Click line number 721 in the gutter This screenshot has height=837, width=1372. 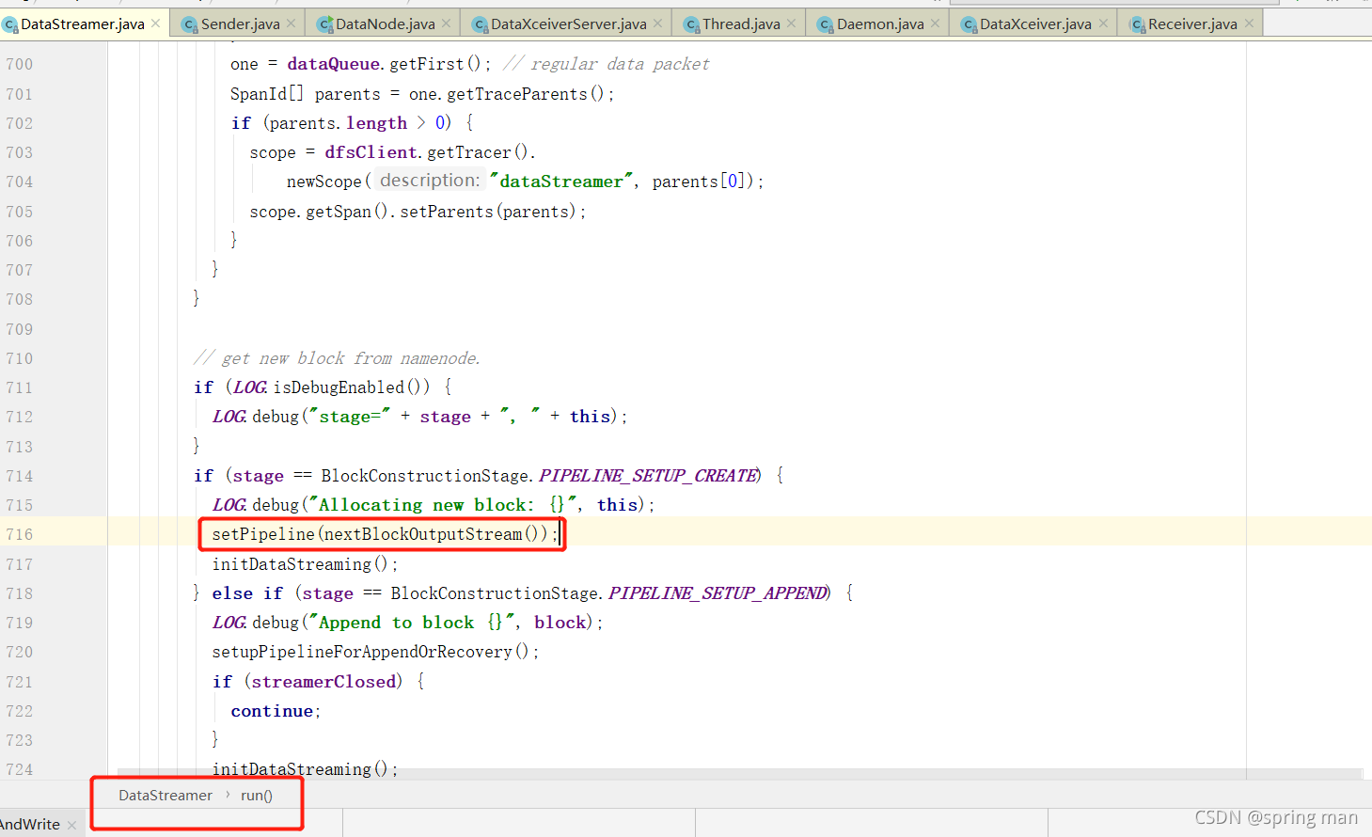coord(20,682)
